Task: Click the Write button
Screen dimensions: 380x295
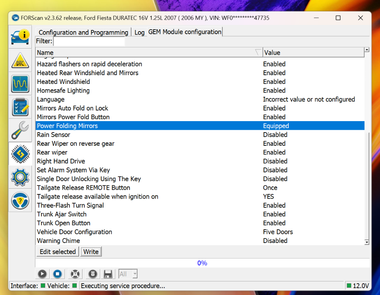Action: 91,251
